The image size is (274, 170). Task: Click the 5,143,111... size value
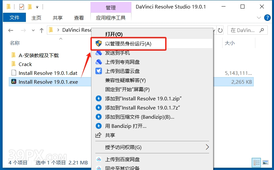pos(238,73)
